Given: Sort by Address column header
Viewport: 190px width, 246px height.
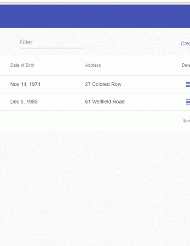Looking at the screenshot, I should pos(93,65).
